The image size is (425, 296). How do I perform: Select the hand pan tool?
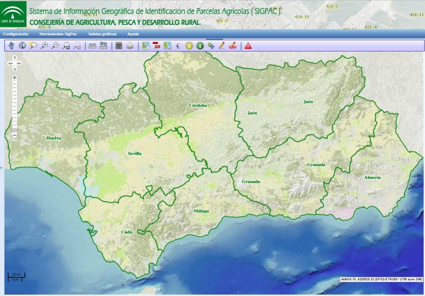pyautogui.click(x=12, y=46)
